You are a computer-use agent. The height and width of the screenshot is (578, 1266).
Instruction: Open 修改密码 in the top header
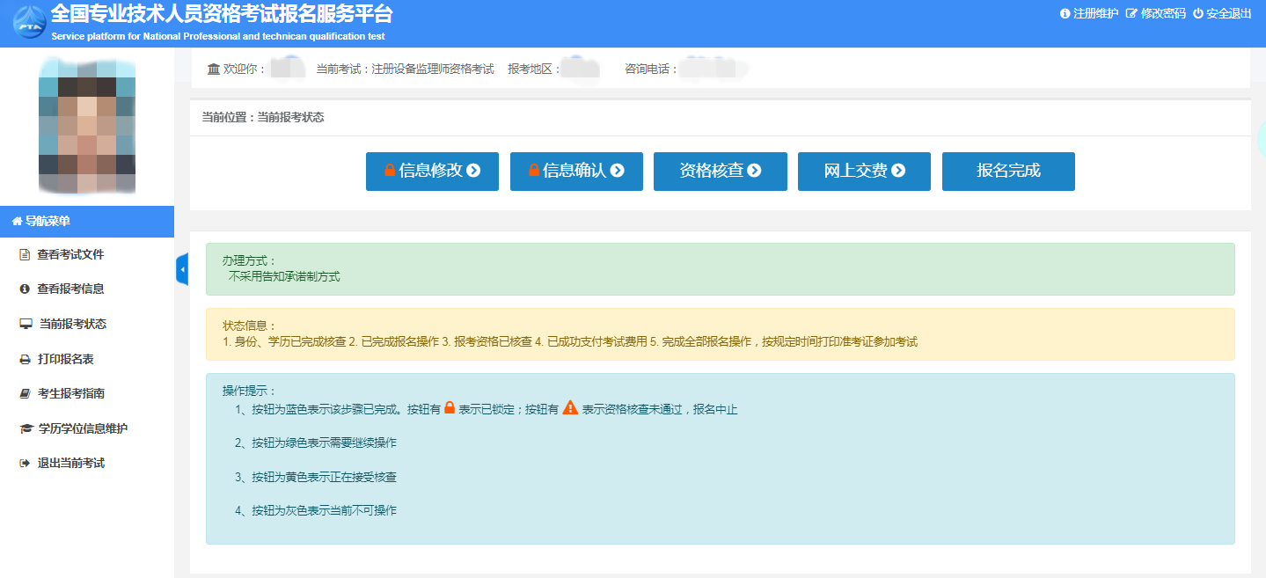pyautogui.click(x=1156, y=13)
